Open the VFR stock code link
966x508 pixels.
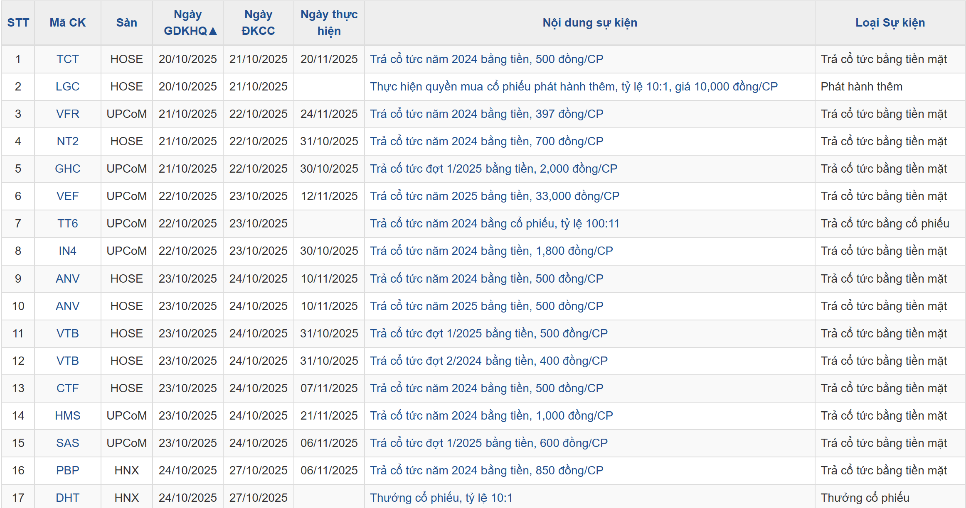click(67, 114)
